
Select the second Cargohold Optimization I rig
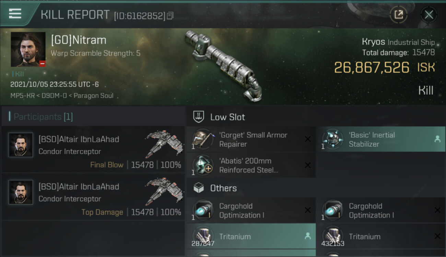click(381, 210)
